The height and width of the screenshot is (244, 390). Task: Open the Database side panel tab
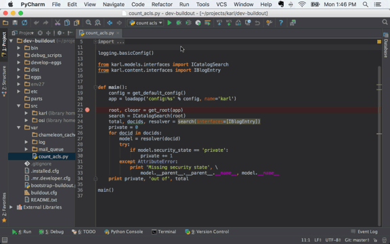[x=386, y=45]
